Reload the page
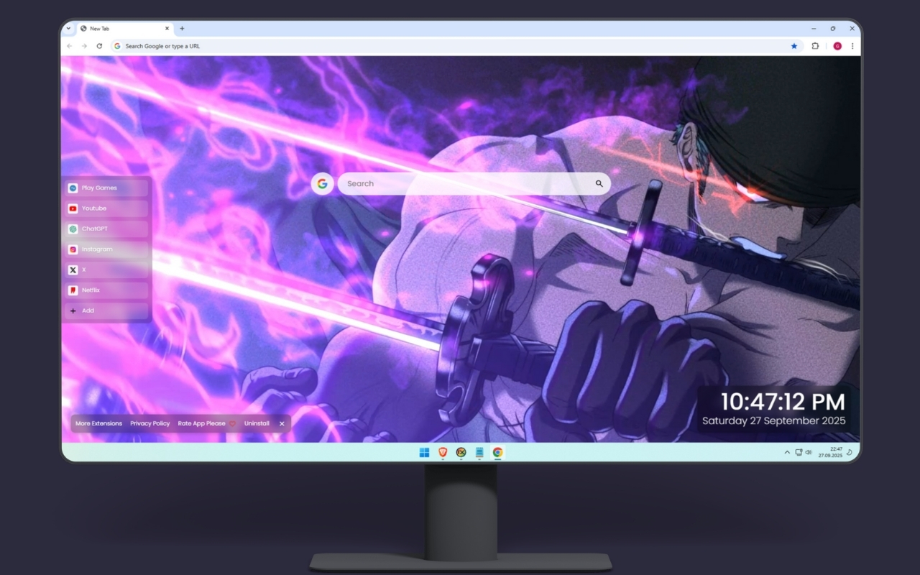 tap(99, 46)
